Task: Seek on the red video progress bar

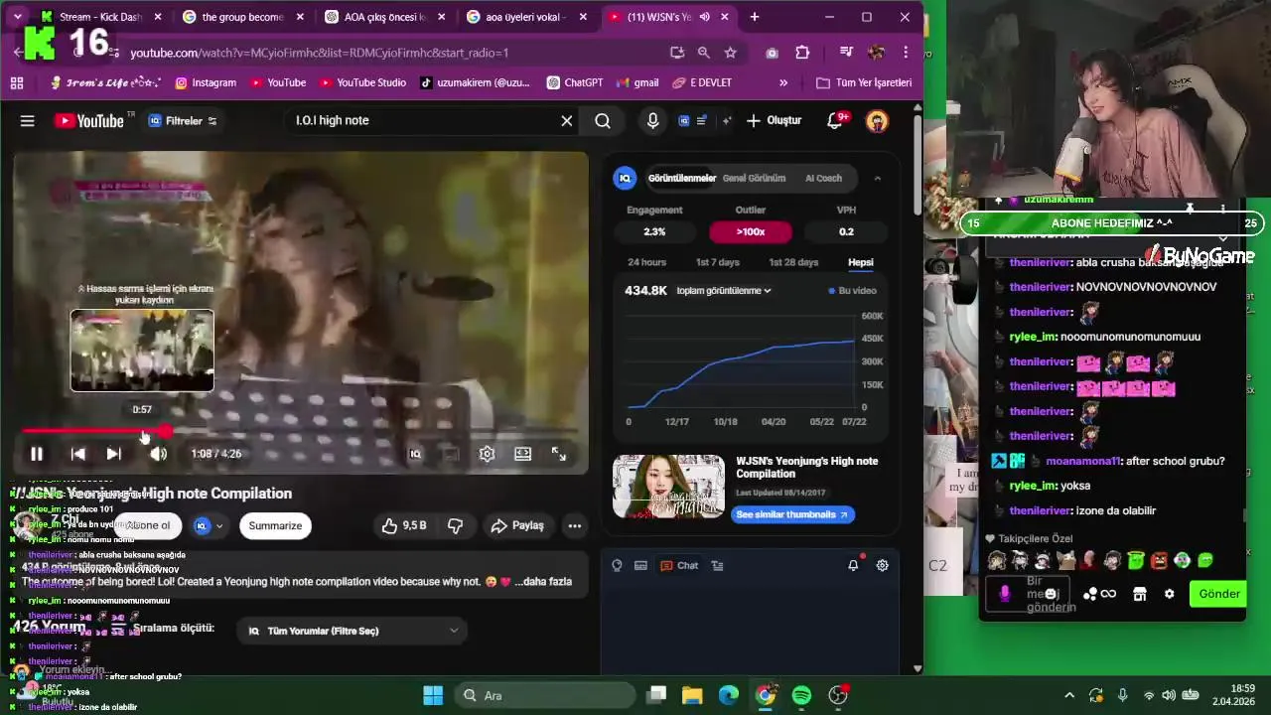Action: (x=300, y=431)
